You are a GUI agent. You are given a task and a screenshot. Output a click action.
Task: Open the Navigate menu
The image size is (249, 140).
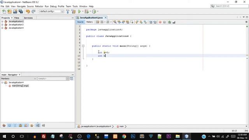(21, 6)
